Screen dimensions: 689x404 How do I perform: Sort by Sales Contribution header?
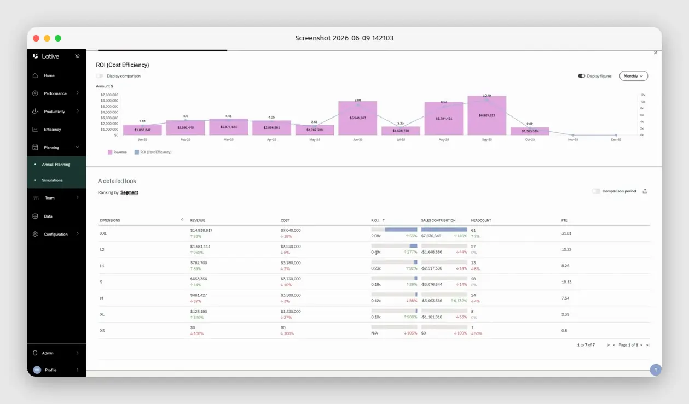[438, 220]
